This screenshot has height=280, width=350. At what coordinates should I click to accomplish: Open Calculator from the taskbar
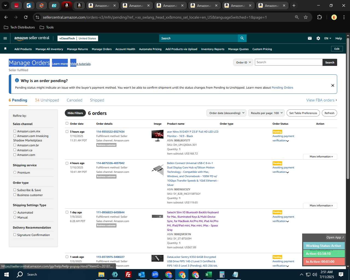tap(222, 275)
